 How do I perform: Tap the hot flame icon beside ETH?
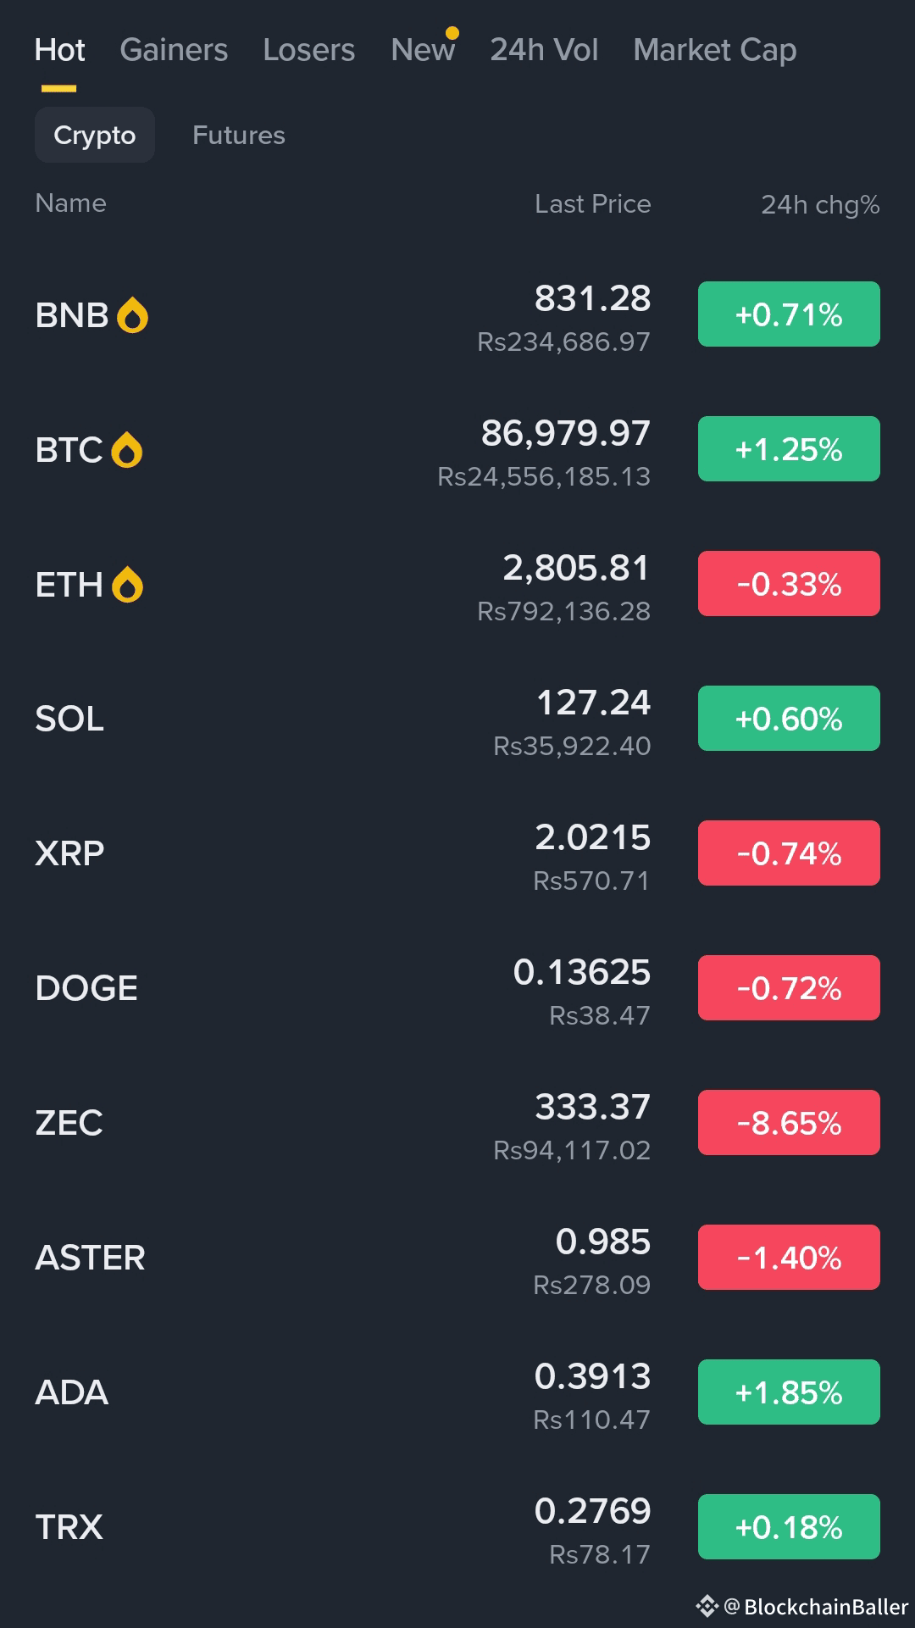(127, 585)
